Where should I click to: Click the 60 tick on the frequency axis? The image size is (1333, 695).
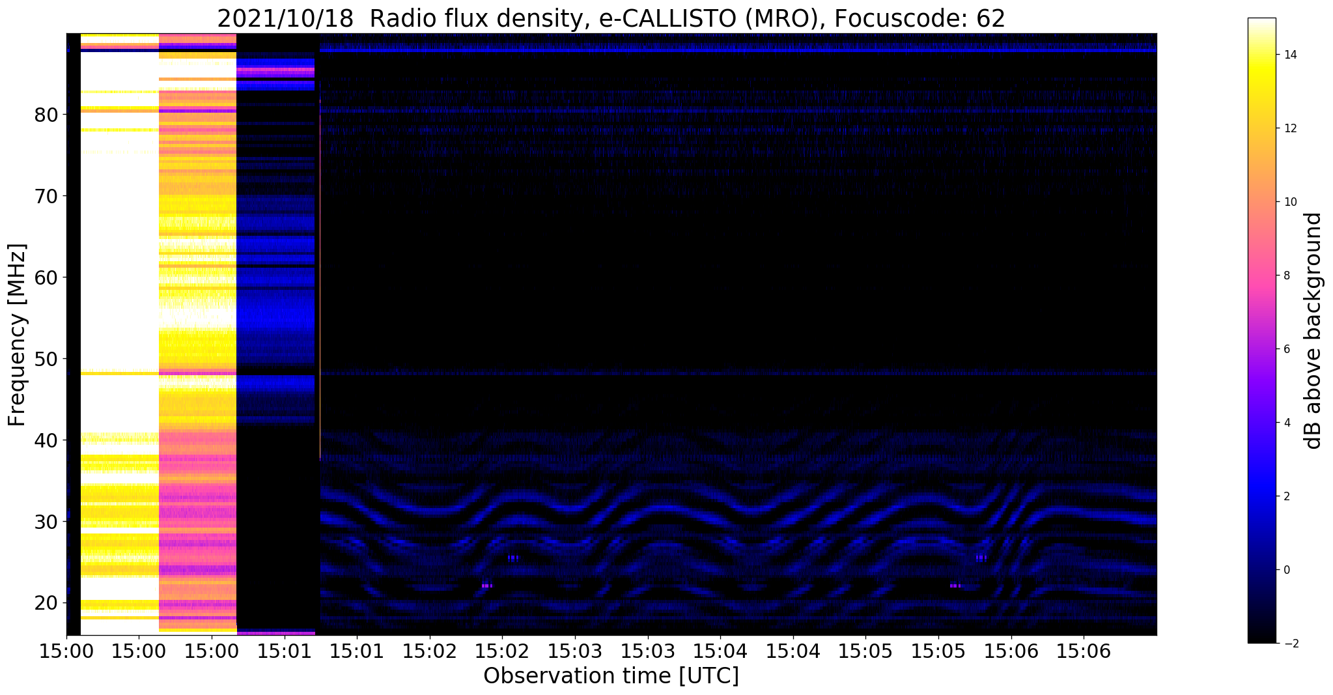pos(48,277)
